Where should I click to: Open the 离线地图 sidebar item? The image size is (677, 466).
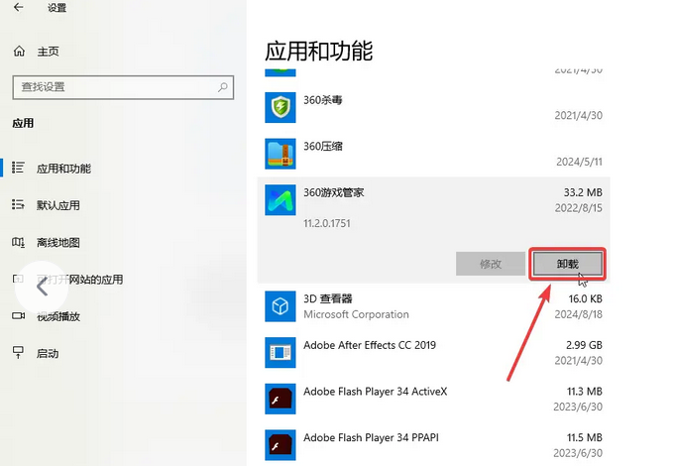pos(58,243)
